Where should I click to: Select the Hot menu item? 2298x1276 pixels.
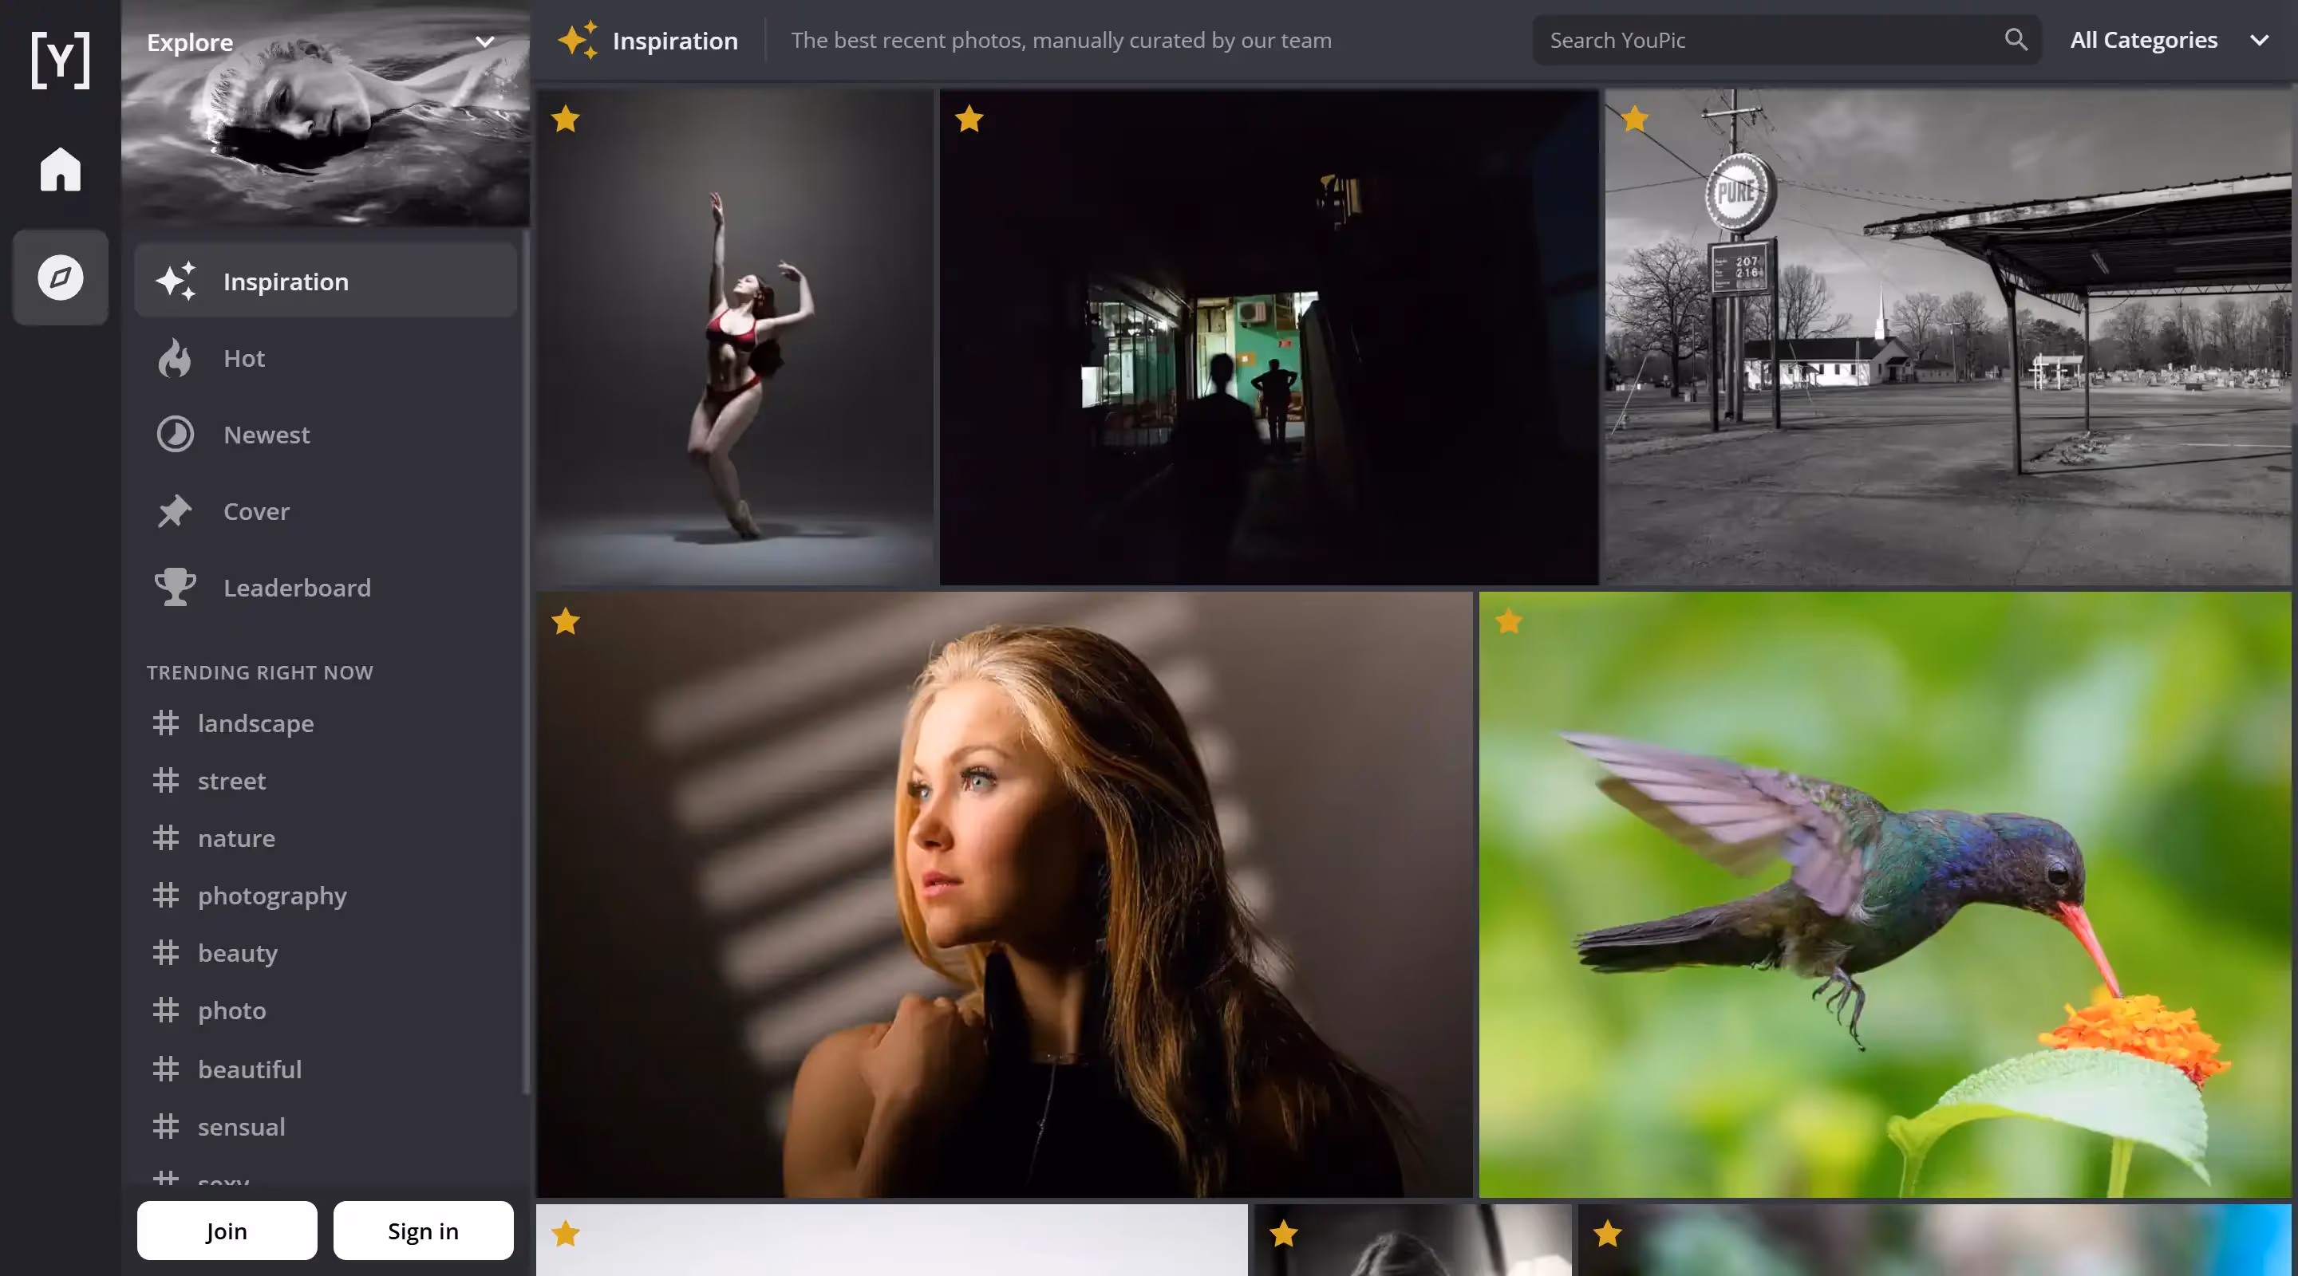(x=326, y=358)
